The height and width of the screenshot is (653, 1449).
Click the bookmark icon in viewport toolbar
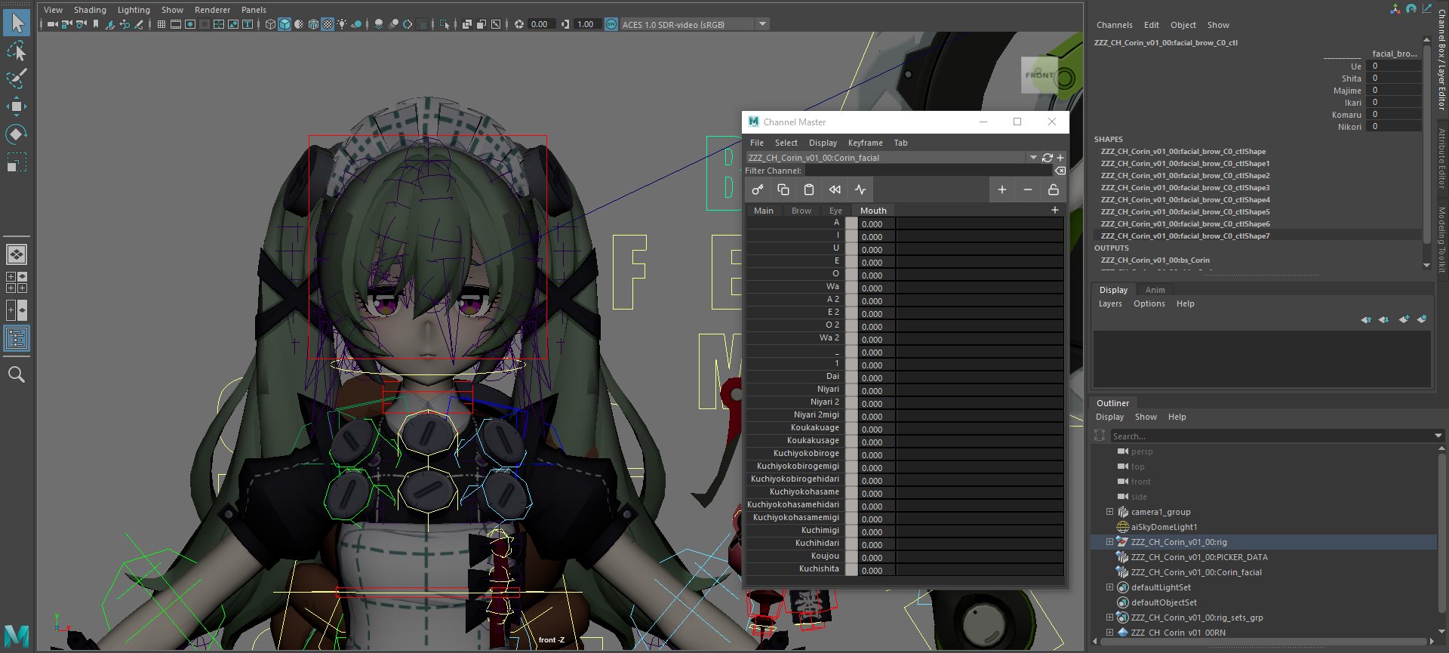click(x=96, y=24)
